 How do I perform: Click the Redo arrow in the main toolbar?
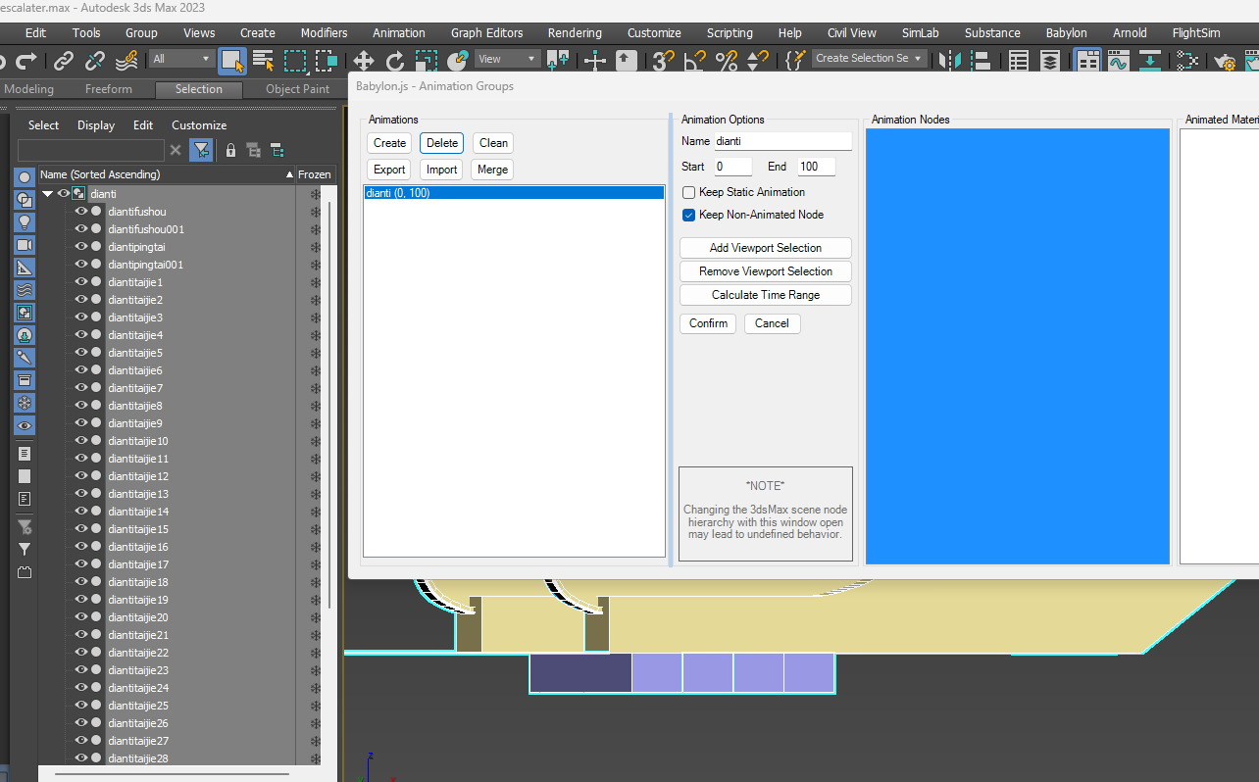(x=27, y=61)
